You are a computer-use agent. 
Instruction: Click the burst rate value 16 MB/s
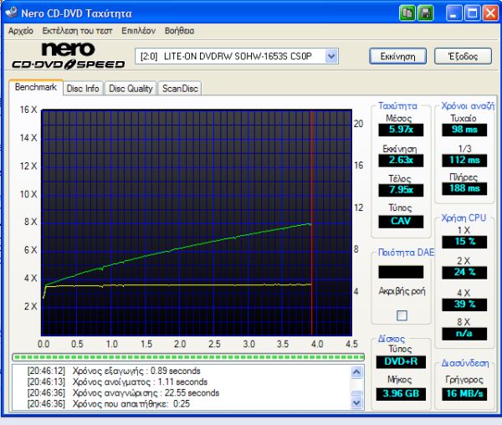(x=464, y=394)
